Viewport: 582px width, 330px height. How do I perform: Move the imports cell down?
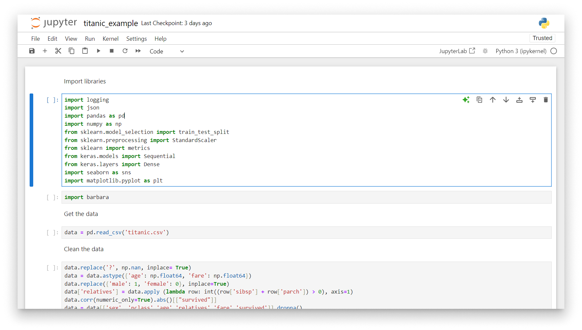[506, 100]
